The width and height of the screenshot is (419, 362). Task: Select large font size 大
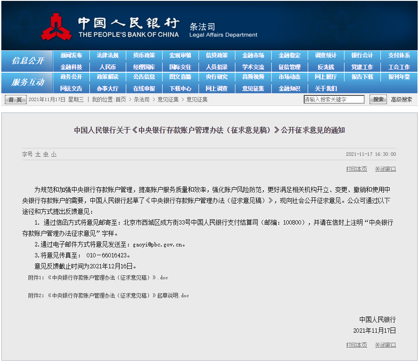38,155
